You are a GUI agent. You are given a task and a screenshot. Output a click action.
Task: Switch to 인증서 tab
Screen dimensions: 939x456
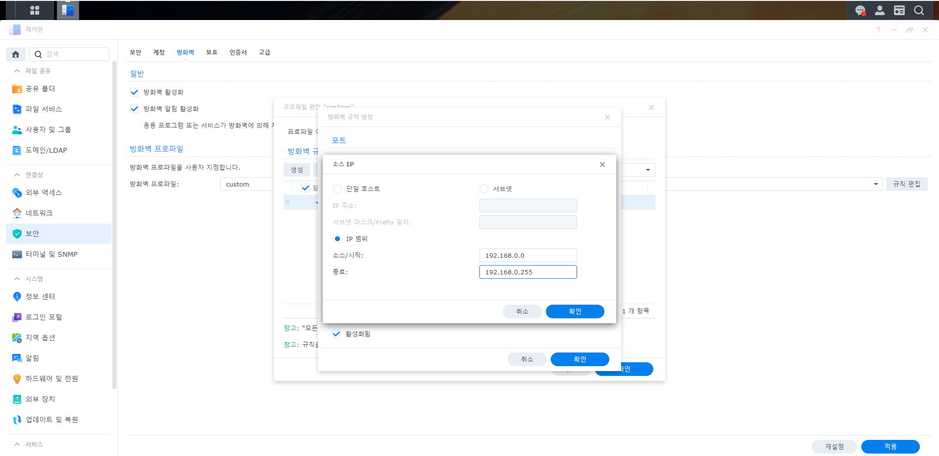point(238,53)
